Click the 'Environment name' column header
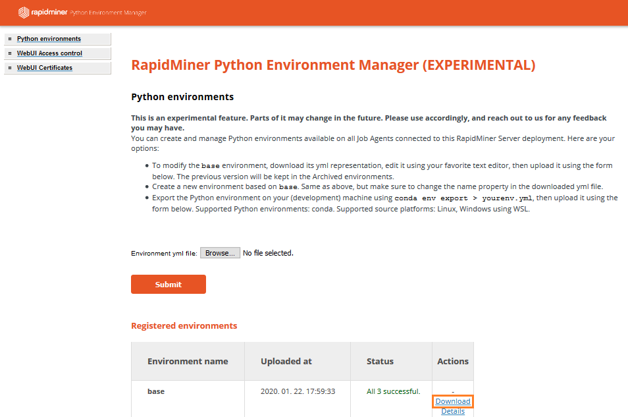This screenshot has width=628, height=417. pos(188,361)
